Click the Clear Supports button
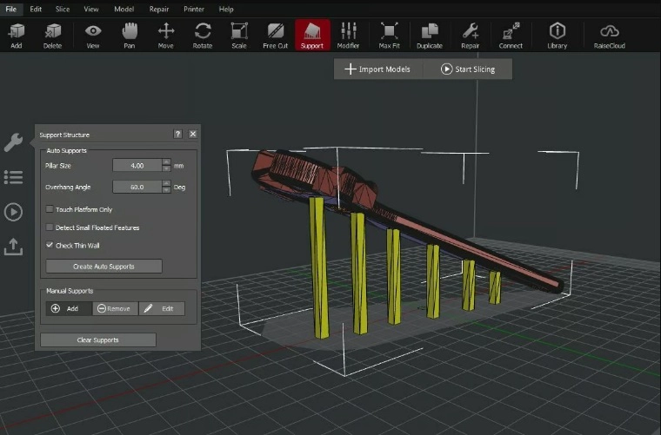Viewport: 661px width, 435px height. (x=97, y=339)
